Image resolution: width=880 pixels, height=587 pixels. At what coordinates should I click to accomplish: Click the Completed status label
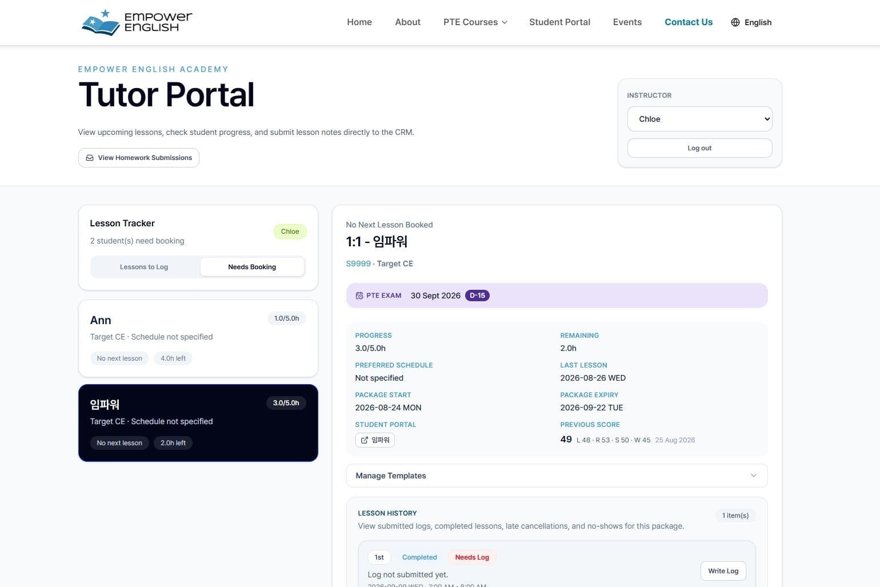pyautogui.click(x=419, y=557)
